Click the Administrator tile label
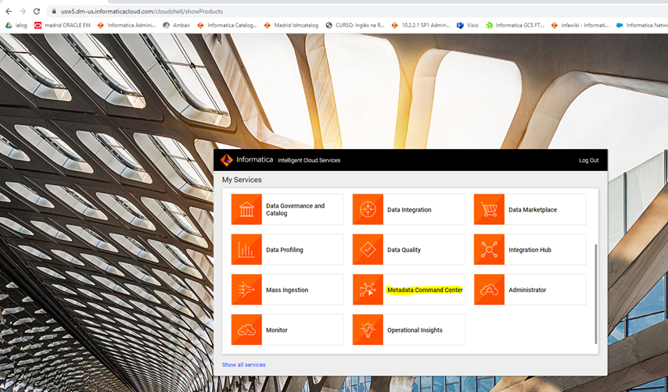This screenshot has width=668, height=392. coord(527,290)
